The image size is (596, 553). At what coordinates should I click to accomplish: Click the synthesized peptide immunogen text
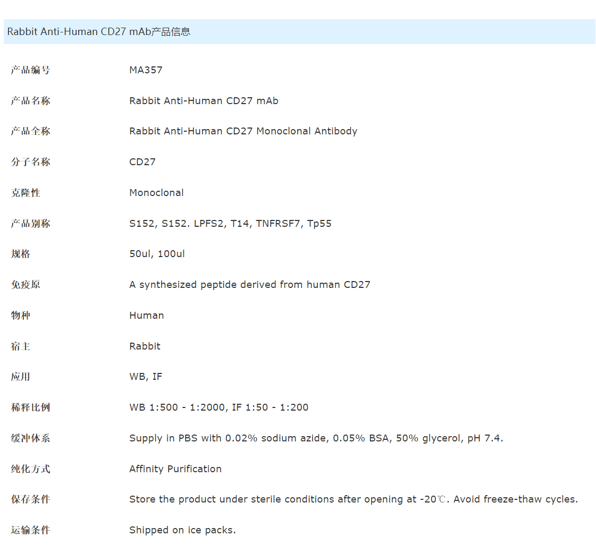(249, 285)
